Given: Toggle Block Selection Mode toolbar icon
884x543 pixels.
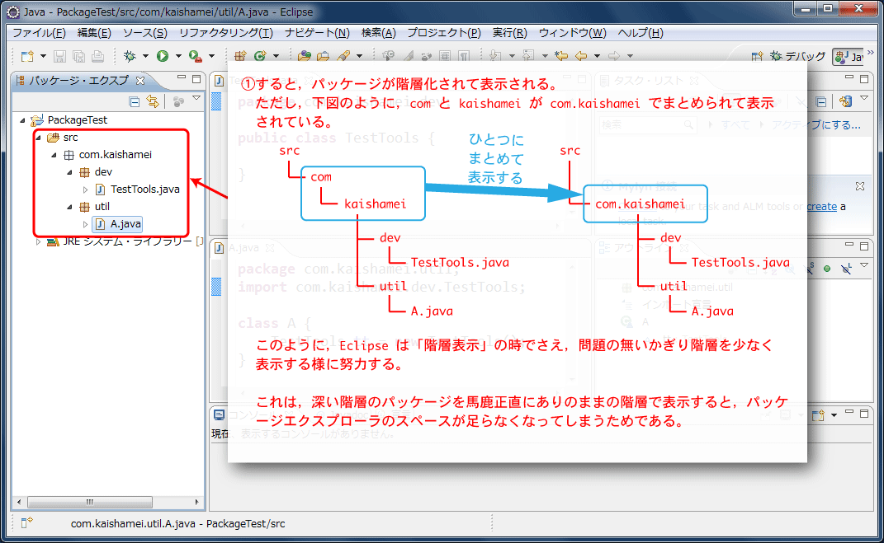Looking at the screenshot, I should (445, 56).
